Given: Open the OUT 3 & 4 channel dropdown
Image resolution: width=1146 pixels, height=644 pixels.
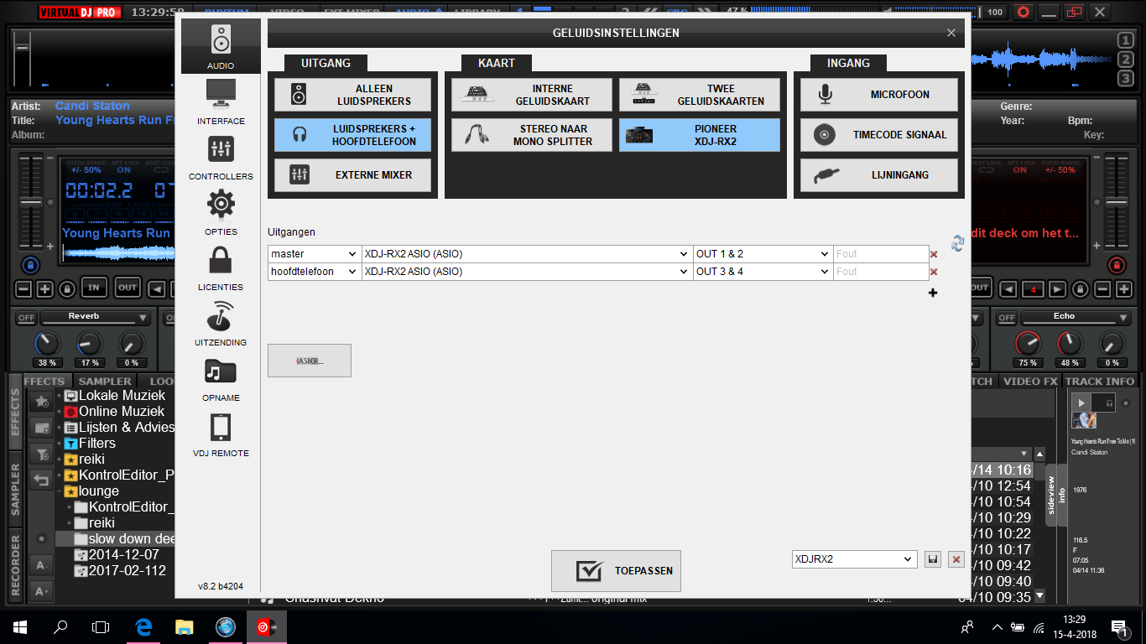Looking at the screenshot, I should (x=763, y=272).
